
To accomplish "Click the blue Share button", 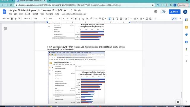I will point(175,12).
